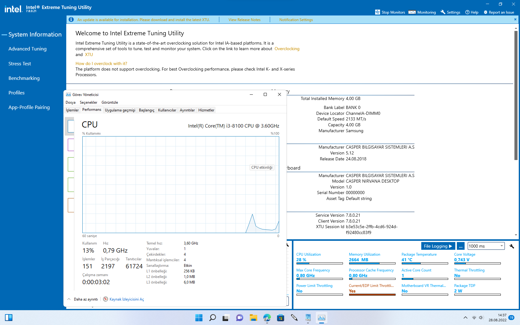This screenshot has height=325, width=520.
Task: Click 'How do I overclock with it?' link
Action: click(101, 63)
